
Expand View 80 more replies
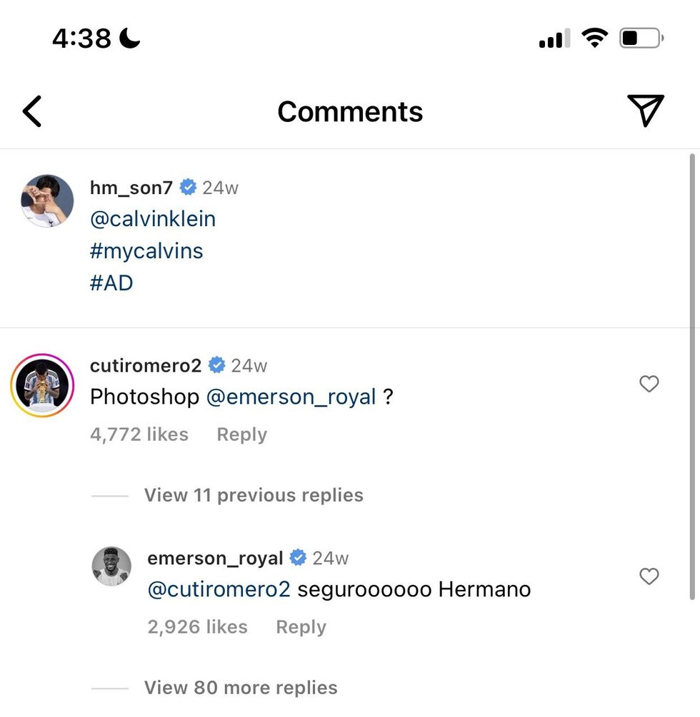[x=240, y=687]
